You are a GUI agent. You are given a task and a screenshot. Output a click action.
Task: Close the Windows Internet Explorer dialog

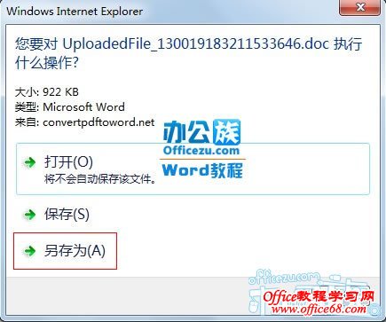(359, 7)
